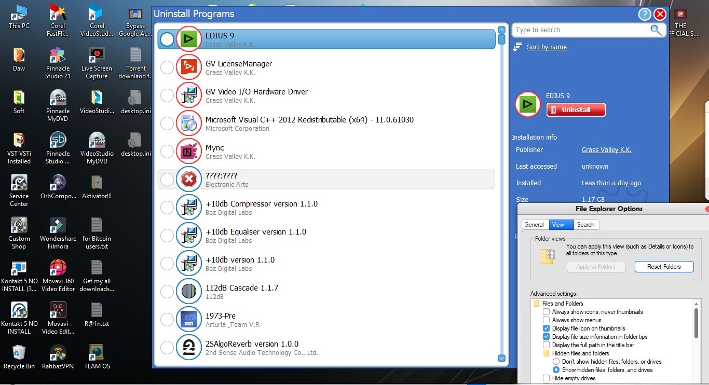Click program list scroll down arrow

pyautogui.click(x=501, y=358)
